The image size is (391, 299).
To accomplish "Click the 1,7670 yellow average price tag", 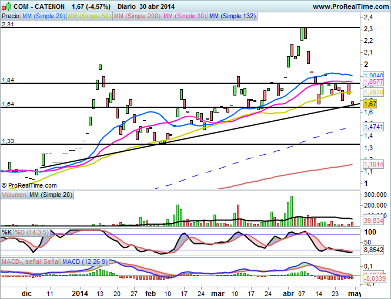I will coord(373,92).
